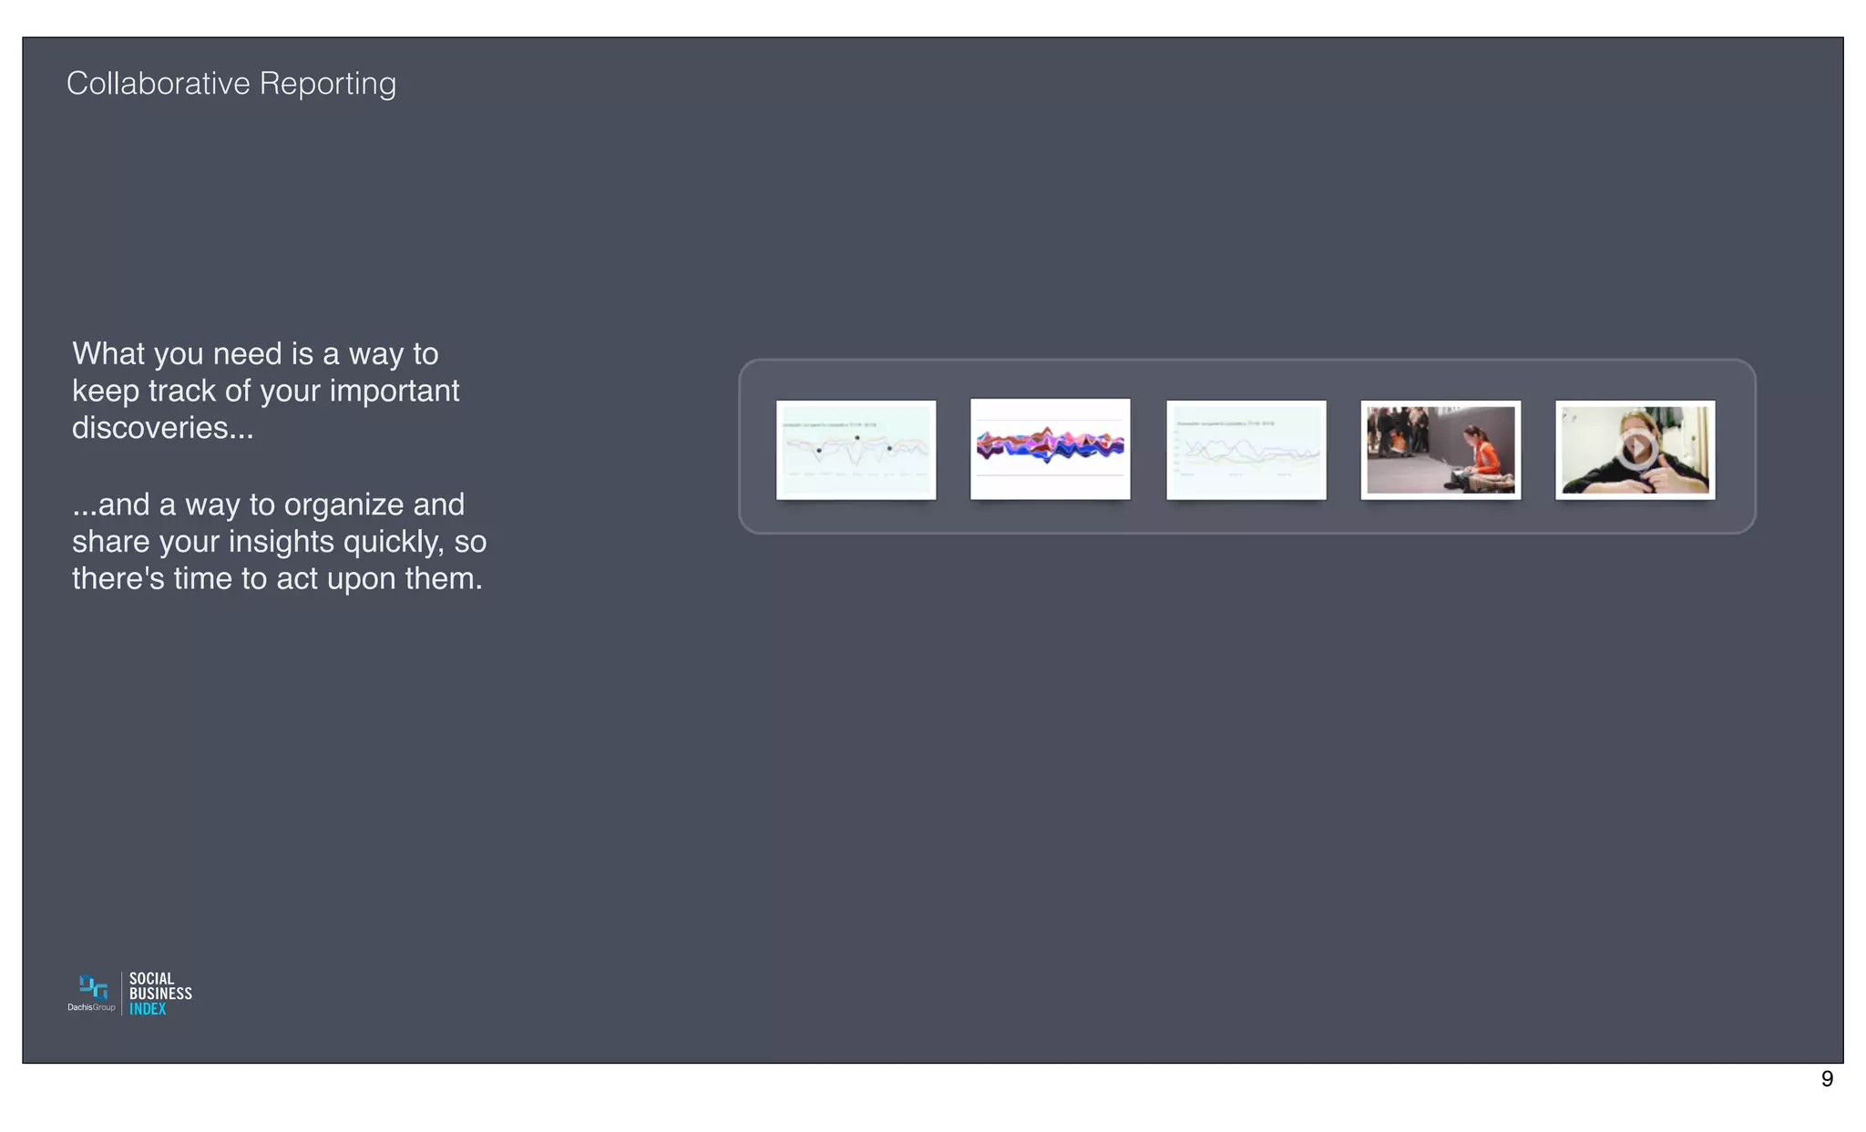Open the colorful stream graph thumbnail
1866x1132 pixels.
1050,449
